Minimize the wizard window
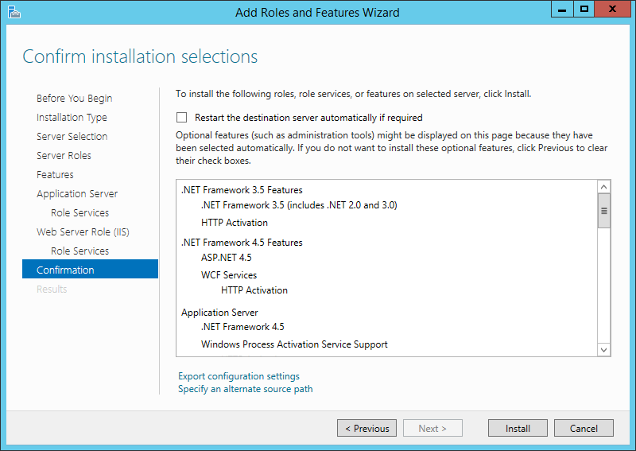 coord(562,10)
